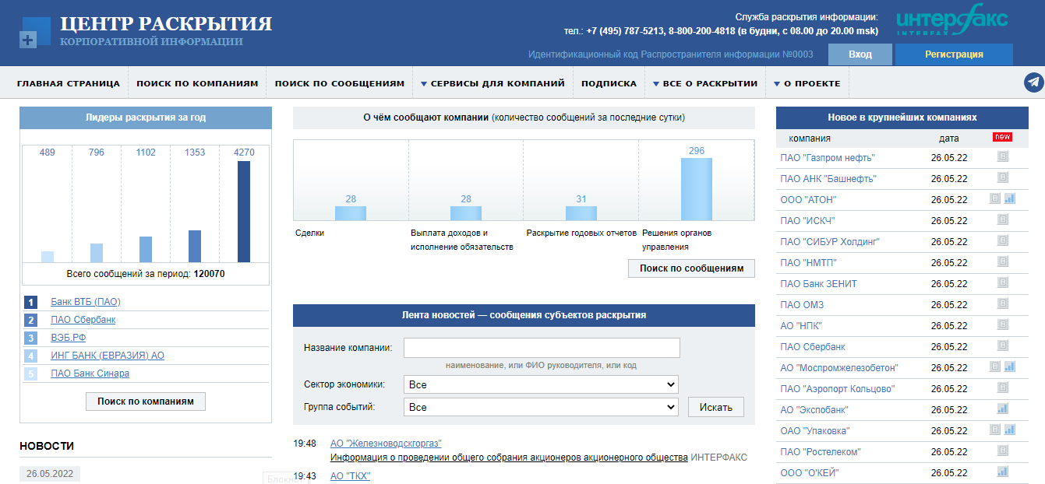Open chart icon in ООО "АТОН" row
The width and height of the screenshot is (1045, 484).
(x=1010, y=199)
